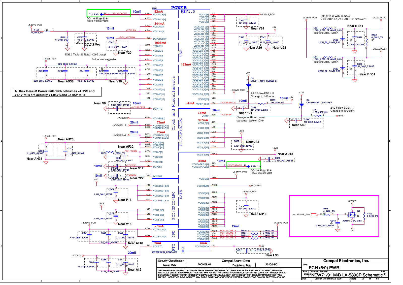
Task: Click the Security Classification cell
Action: (171, 261)
